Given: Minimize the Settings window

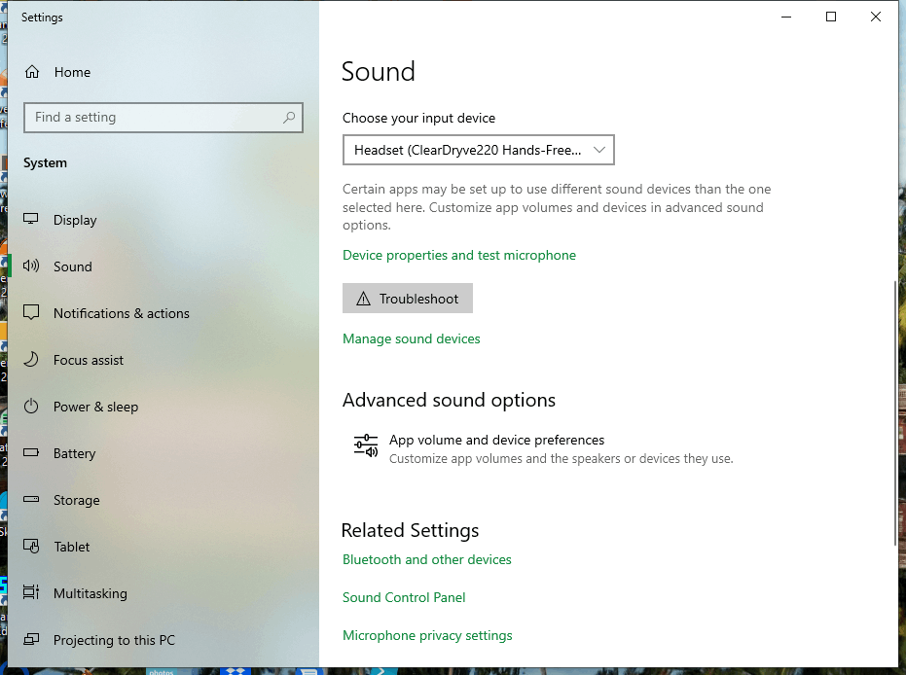Looking at the screenshot, I should (786, 17).
